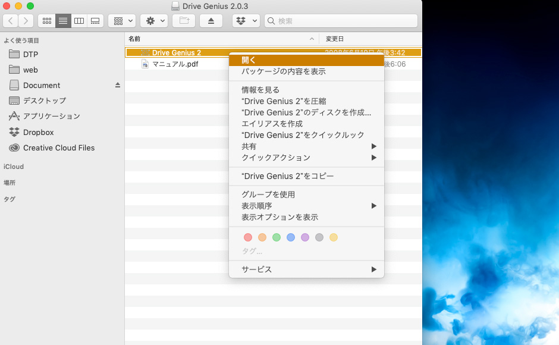Choose “Drive Genius 2”をコピー
559x345 pixels.
(x=307, y=176)
